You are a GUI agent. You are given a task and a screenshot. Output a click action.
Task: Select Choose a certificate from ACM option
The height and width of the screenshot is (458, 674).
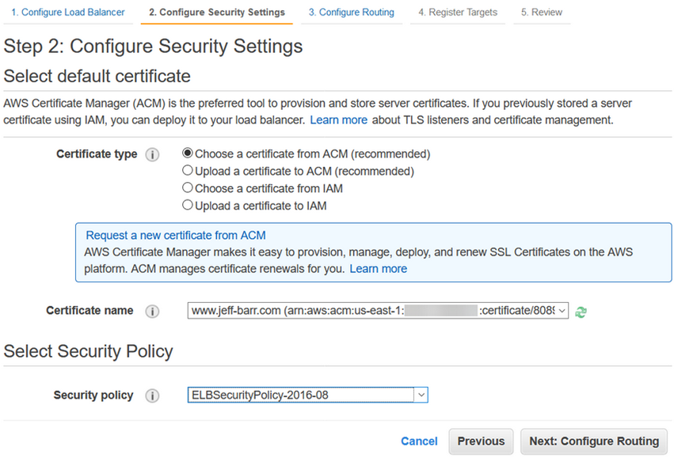tap(188, 154)
